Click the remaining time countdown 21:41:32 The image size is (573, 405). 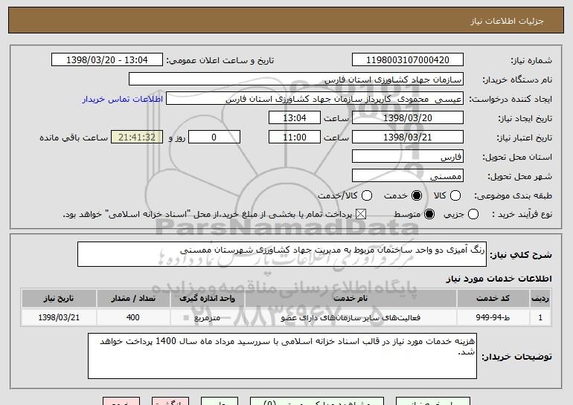137,137
